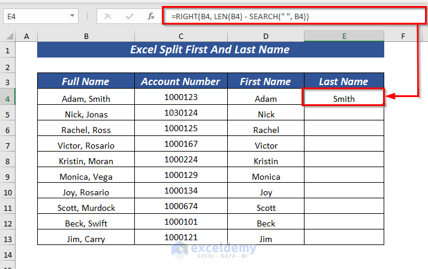Click the Full Name header cell
This screenshot has height=269, width=428.
[x=86, y=81]
